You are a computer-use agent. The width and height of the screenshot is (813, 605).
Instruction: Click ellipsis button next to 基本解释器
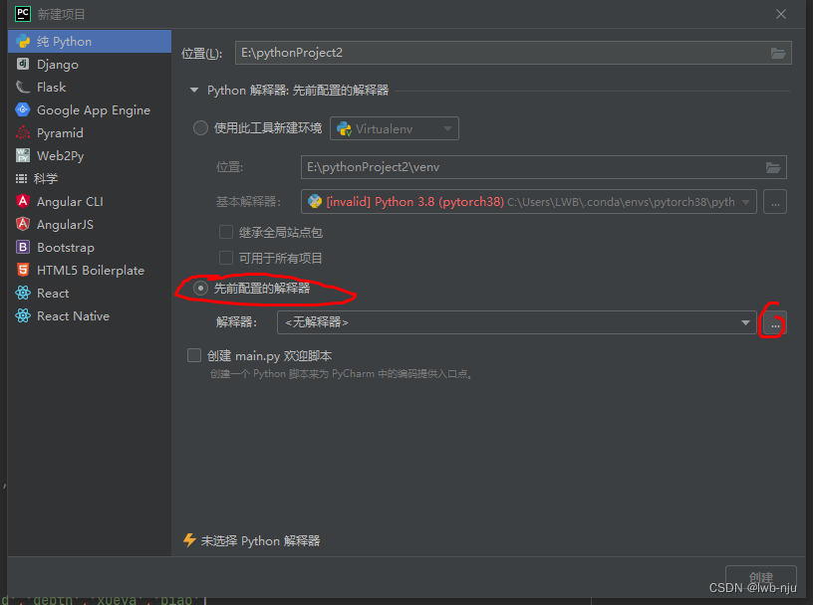click(774, 201)
